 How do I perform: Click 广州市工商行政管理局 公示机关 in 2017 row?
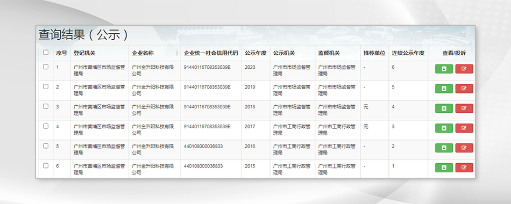(x=292, y=130)
